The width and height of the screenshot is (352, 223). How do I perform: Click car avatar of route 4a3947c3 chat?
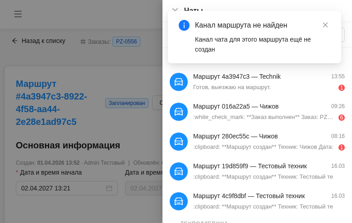[x=179, y=82]
